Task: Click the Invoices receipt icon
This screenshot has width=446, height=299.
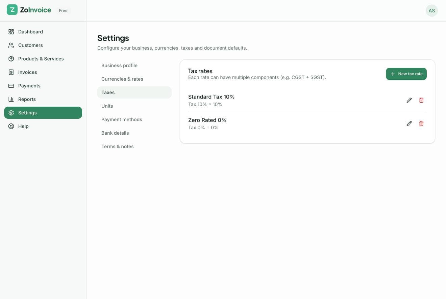Action: pos(11,72)
